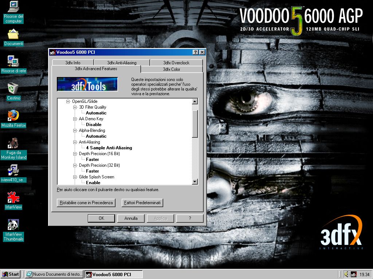
Task: Open Nuovo Documento di testo taskbar button
Action: [x=54, y=275]
